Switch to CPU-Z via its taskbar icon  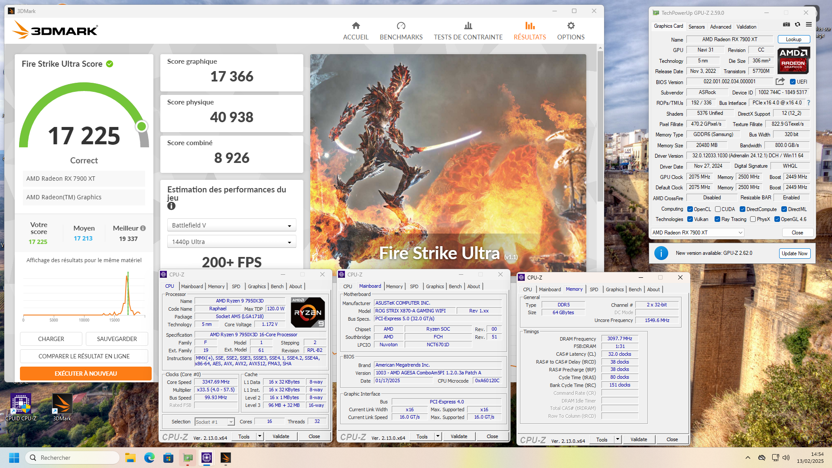pyautogui.click(x=207, y=458)
